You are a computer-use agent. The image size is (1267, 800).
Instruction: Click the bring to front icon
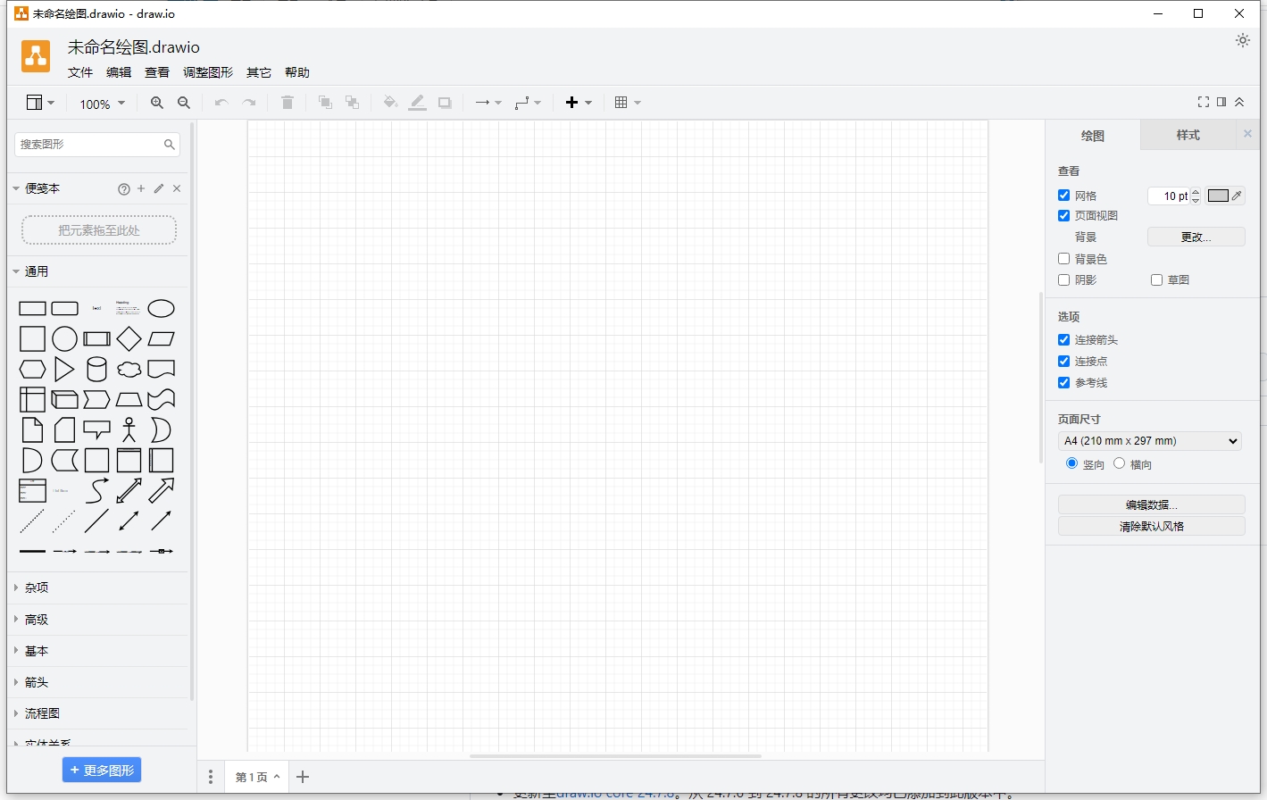click(325, 103)
